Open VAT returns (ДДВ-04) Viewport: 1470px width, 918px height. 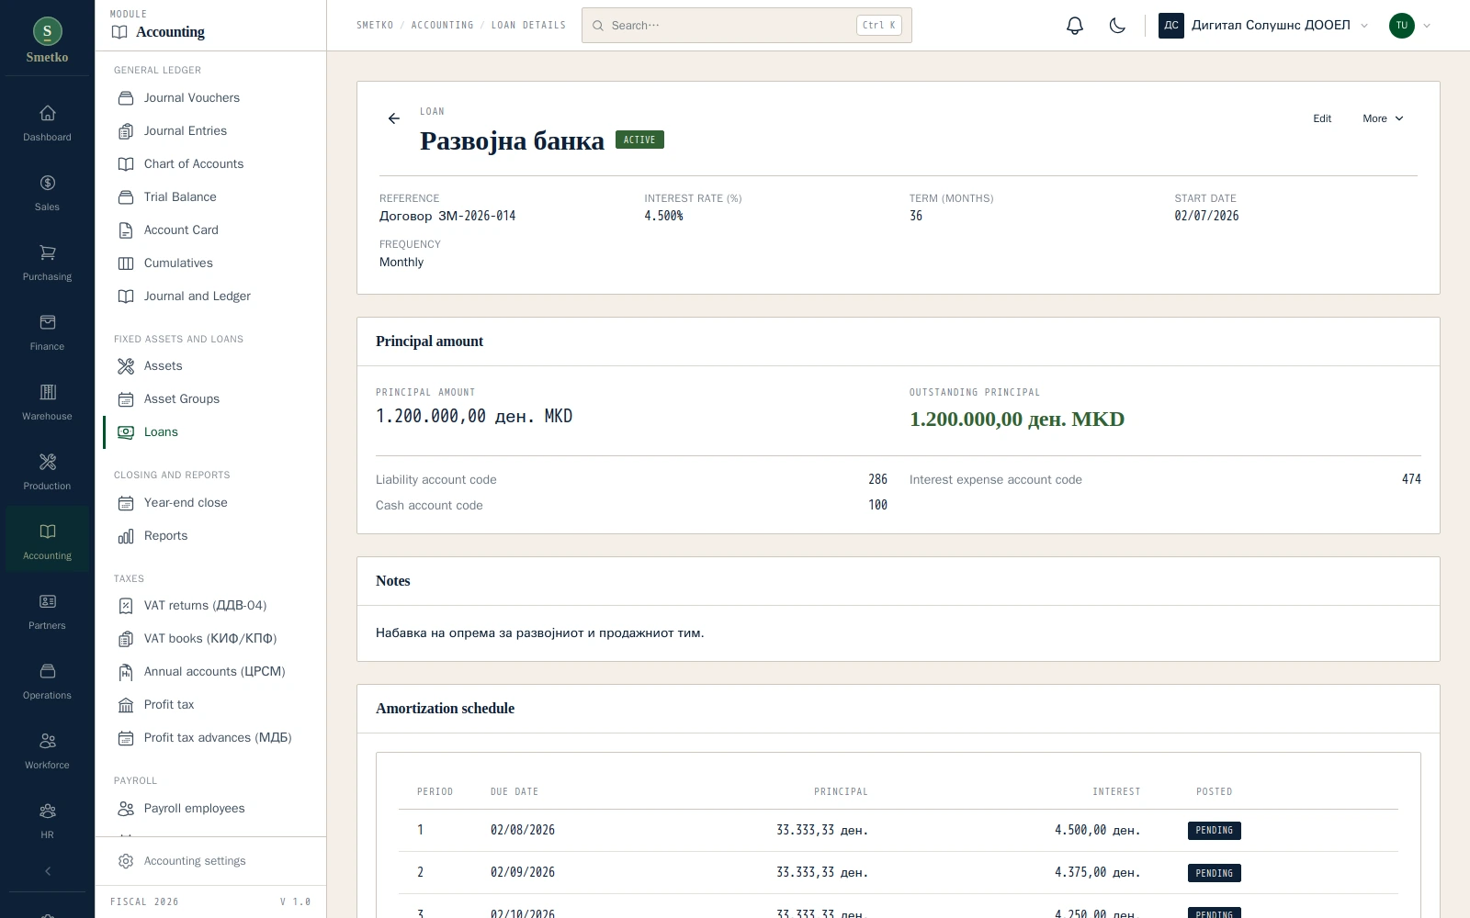click(211, 606)
